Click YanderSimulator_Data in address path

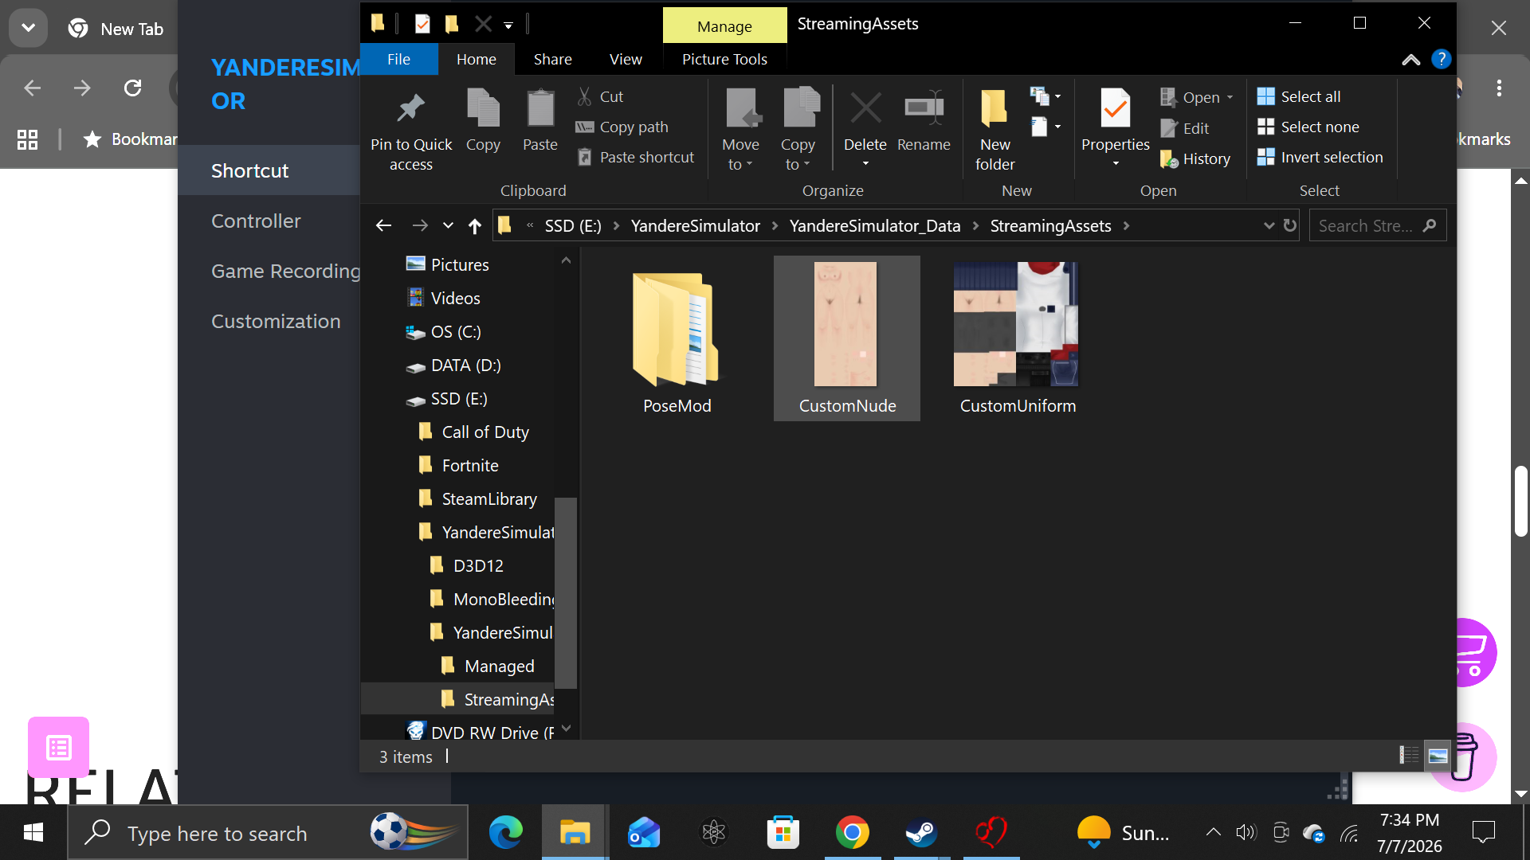(x=874, y=226)
